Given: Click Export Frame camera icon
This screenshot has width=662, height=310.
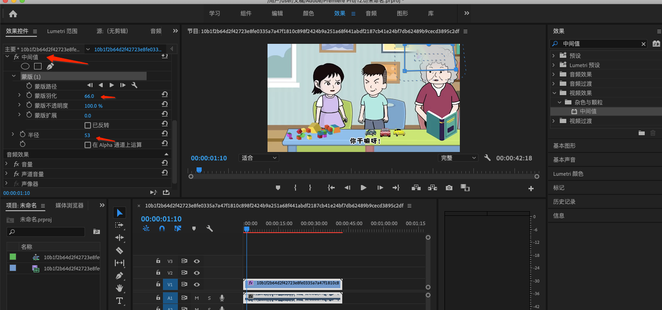Looking at the screenshot, I should click(449, 188).
